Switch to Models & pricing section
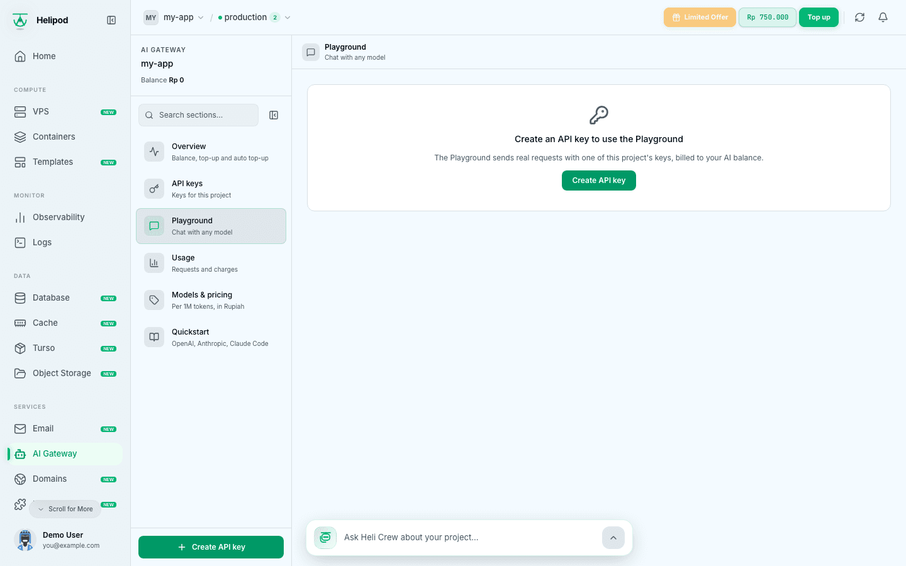 tap(211, 300)
